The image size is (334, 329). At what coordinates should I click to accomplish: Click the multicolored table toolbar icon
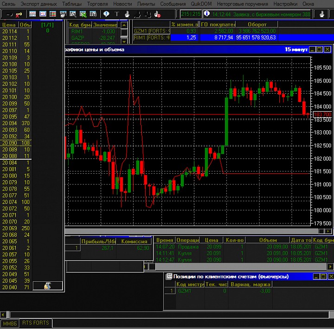53,14
